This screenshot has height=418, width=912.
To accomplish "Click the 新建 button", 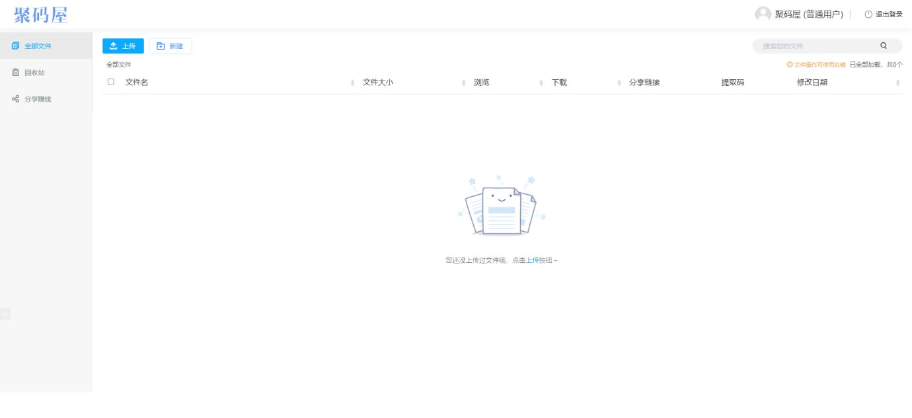I will tap(171, 46).
